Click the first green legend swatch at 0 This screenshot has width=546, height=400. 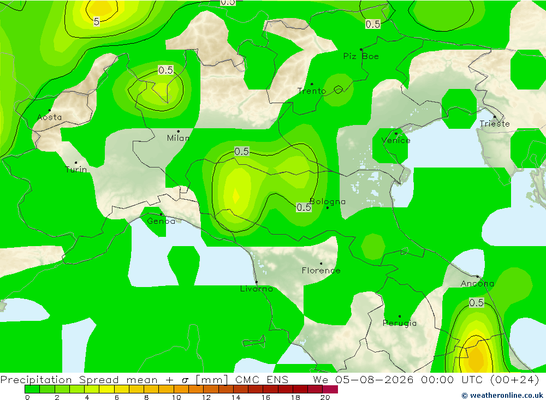click(32, 389)
